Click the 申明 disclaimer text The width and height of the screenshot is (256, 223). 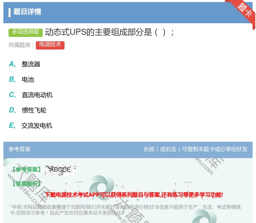point(125,210)
